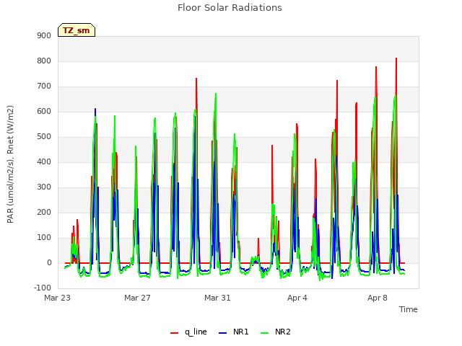Click the green NR2 legend swatch
This screenshot has width=462, height=346.
coord(265,333)
